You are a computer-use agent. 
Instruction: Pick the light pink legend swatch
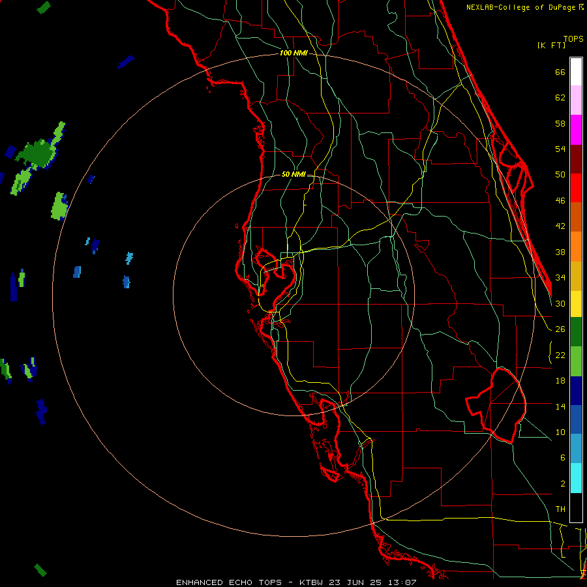coord(576,100)
